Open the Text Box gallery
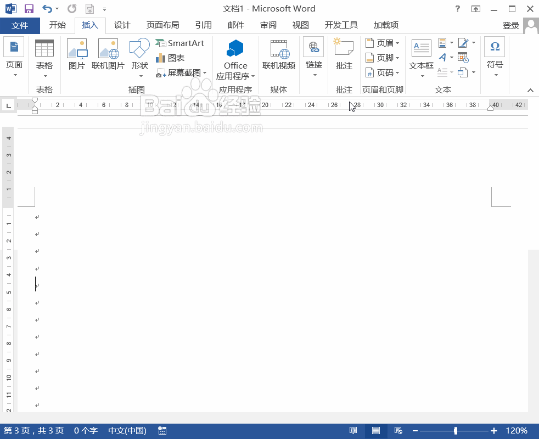 (x=421, y=58)
